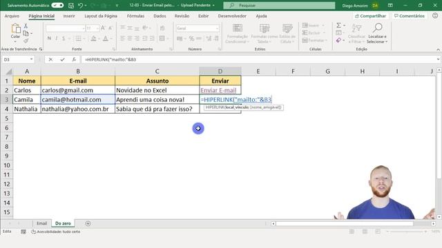
Task: Select the Do zero sheet tab
Action: [x=63, y=223]
